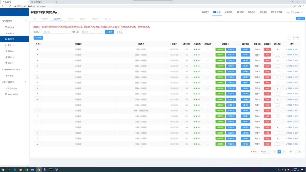Image resolution: width=306 pixels, height=172 pixels.
Task: Open the 教室分类 filter dropdown
Action: [92, 32]
